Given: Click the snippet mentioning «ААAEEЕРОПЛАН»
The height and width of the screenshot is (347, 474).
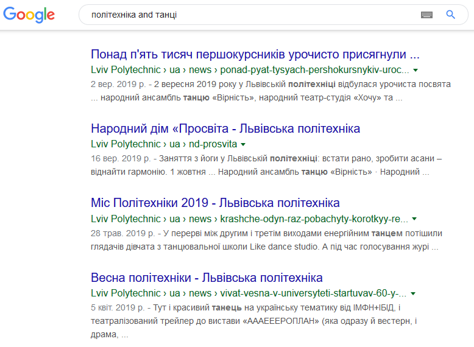Looking at the screenshot, I should pyautogui.click(x=254, y=321).
